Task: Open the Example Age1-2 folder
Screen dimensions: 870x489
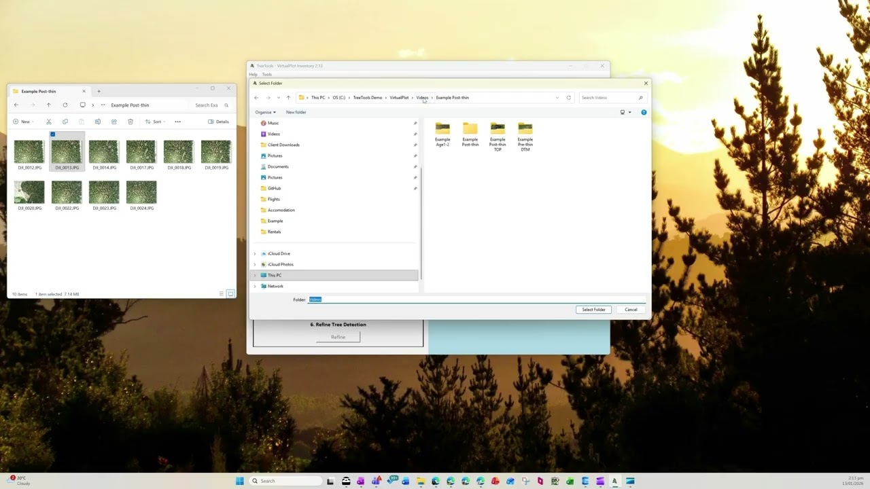Action: (442, 134)
